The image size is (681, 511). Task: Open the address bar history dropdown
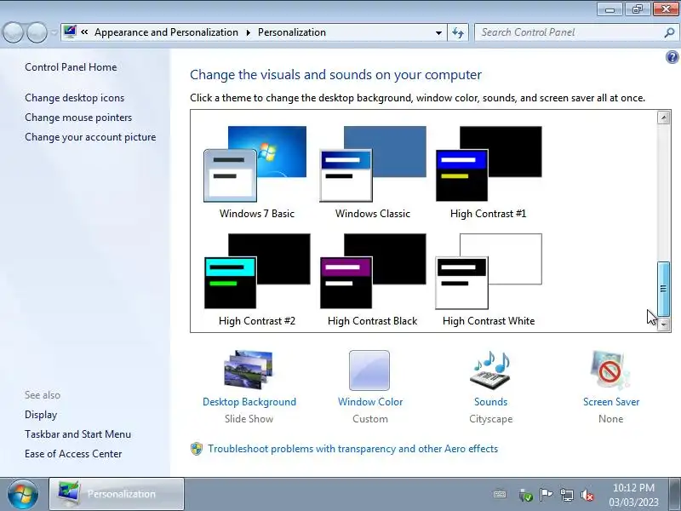[x=438, y=32]
